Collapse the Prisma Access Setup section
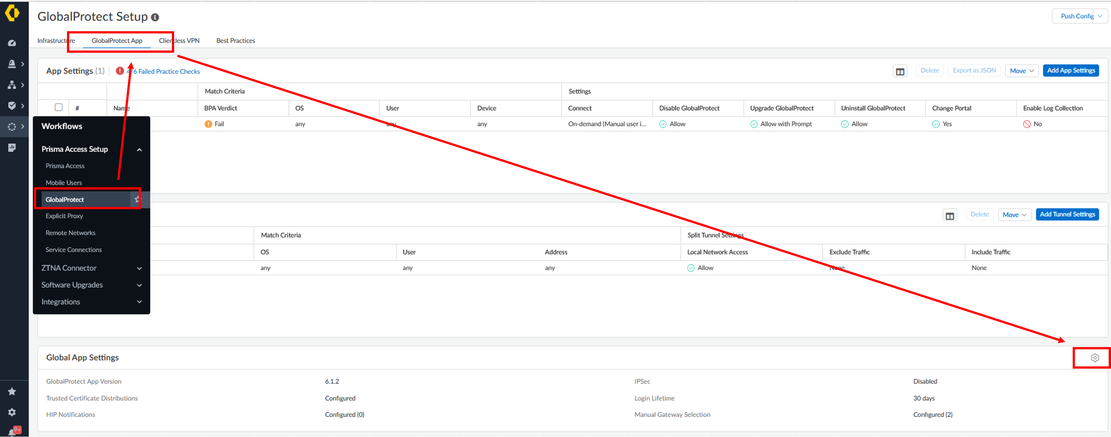The width and height of the screenshot is (1111, 437). (x=139, y=149)
